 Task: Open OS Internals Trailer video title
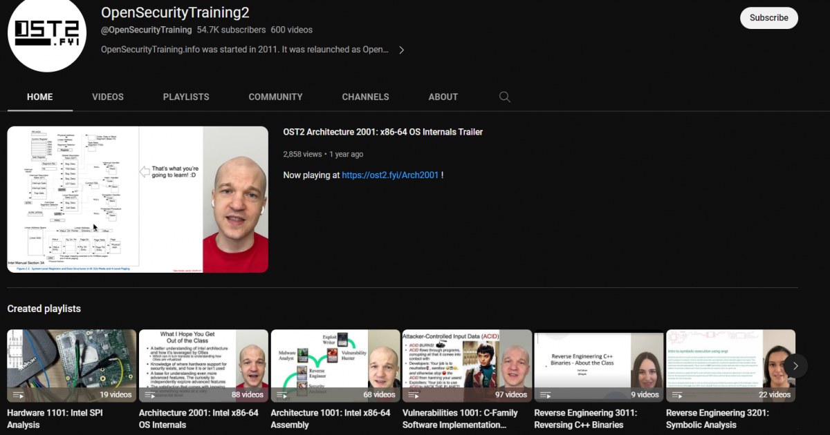coord(383,132)
